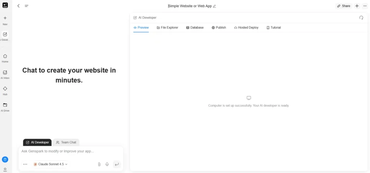
Task: Attach a file with paperclip icon
Action: click(x=99, y=164)
